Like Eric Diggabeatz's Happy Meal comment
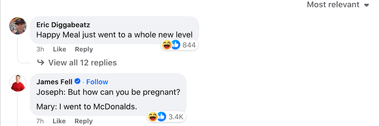 coord(59,49)
